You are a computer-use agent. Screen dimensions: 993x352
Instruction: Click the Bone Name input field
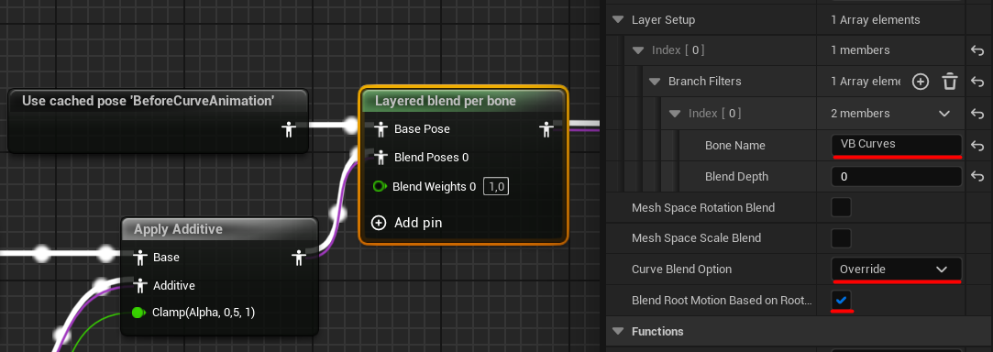(896, 144)
